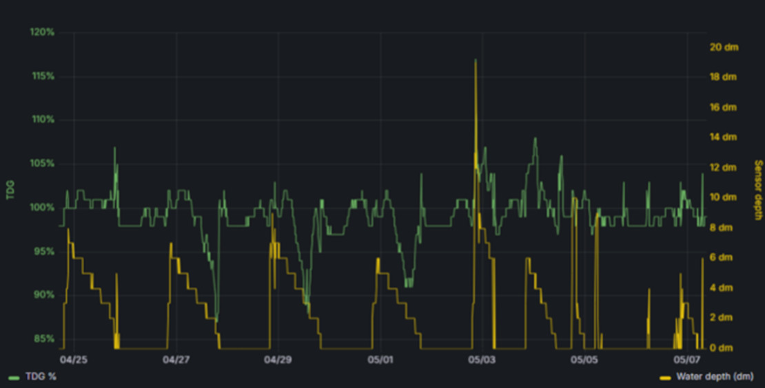Click the 100% label on TDG axis

(x=43, y=207)
